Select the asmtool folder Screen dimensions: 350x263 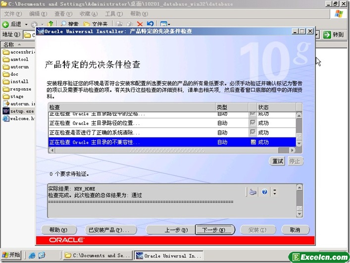point(16,59)
